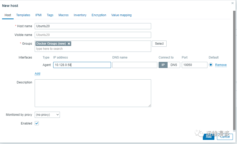Viewport: 237px width, 144px height.
Task: Click the Description text area
Action: tap(93, 93)
